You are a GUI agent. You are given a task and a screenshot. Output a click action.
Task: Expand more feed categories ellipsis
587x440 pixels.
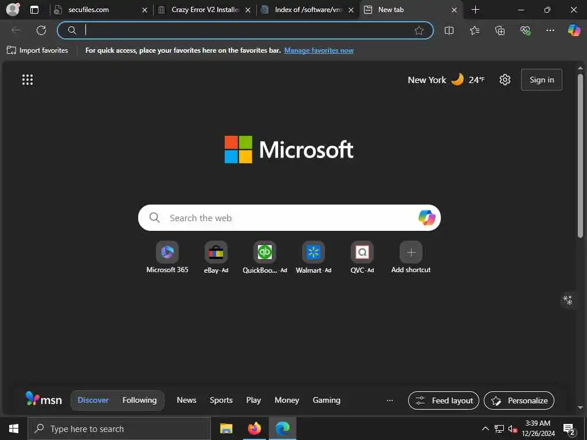tap(390, 400)
